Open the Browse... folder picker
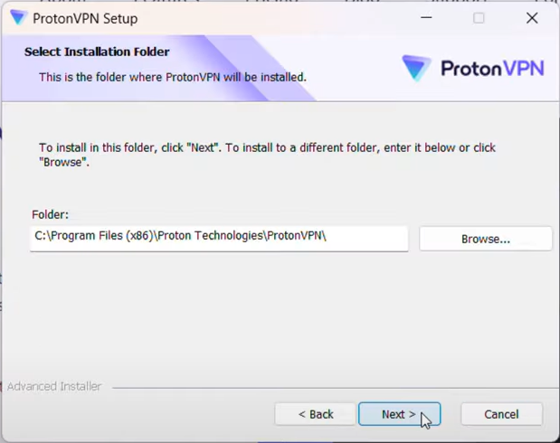 (x=485, y=239)
